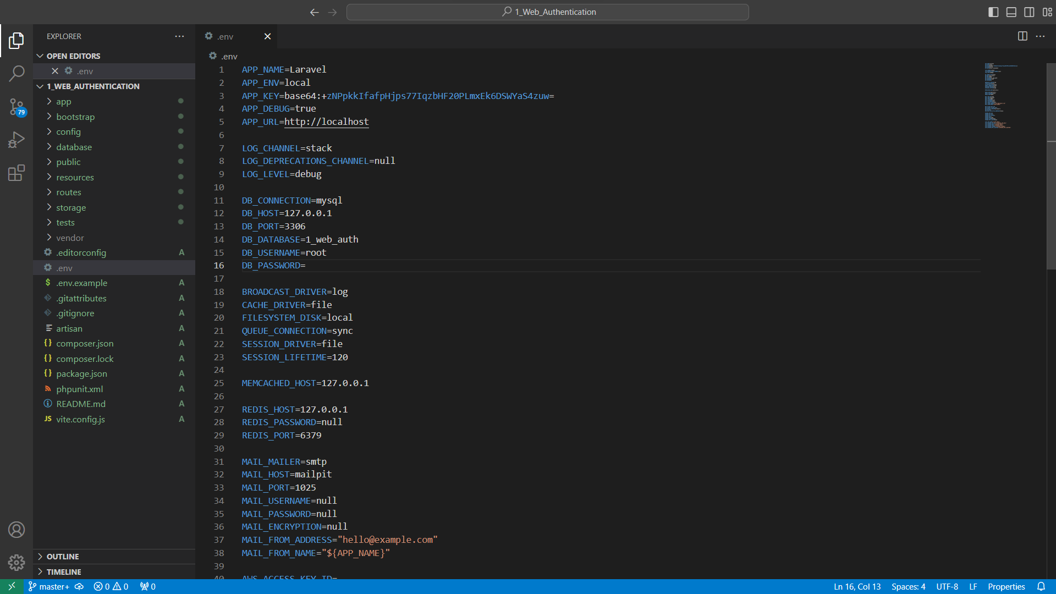Screen dimensions: 1056x594
Task: Click the 1_Web_Authentication command center search box
Action: click(548, 12)
